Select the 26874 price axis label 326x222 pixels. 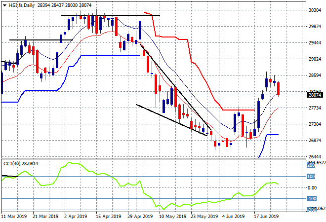(x=315, y=141)
